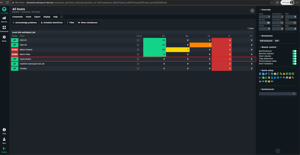Collapse the Overview sidebar section
300x155 pixels.
click(265, 10)
